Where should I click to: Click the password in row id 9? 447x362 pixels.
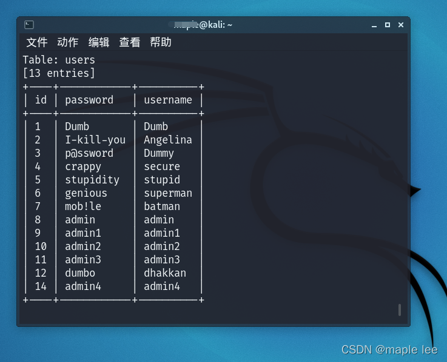[x=83, y=233]
